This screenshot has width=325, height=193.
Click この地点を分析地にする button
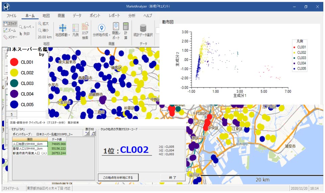[118, 177]
